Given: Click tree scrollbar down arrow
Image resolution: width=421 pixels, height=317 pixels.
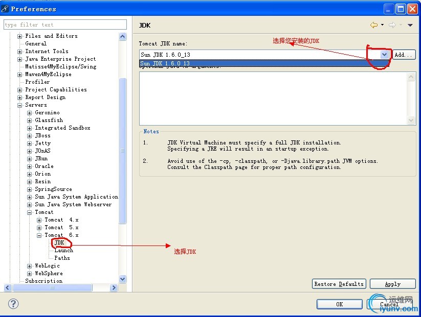Looking at the screenshot, I should (x=122, y=279).
